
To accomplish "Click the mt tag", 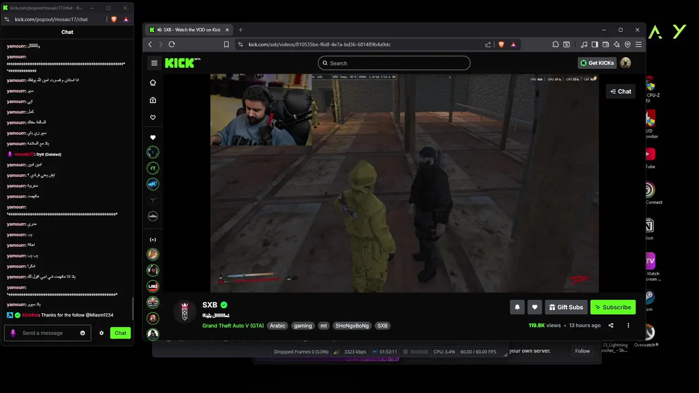I will point(323,326).
